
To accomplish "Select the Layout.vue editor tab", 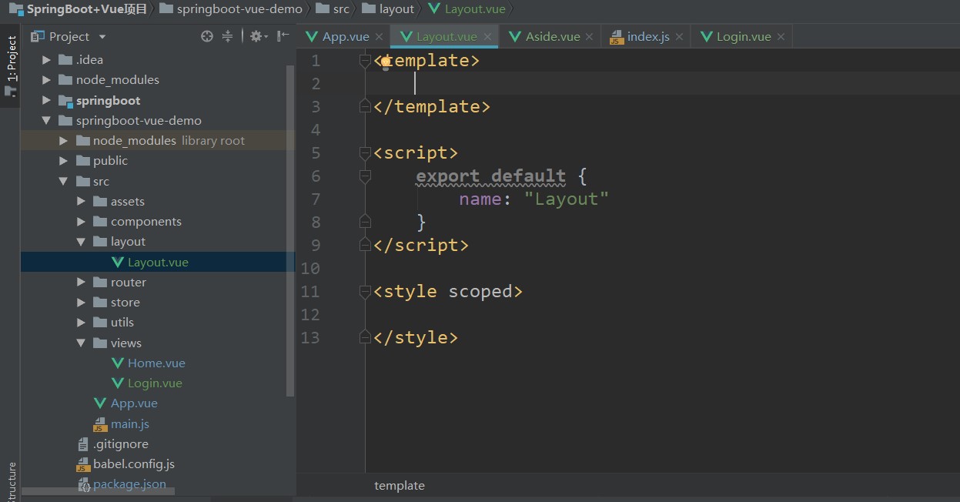I will click(x=446, y=36).
